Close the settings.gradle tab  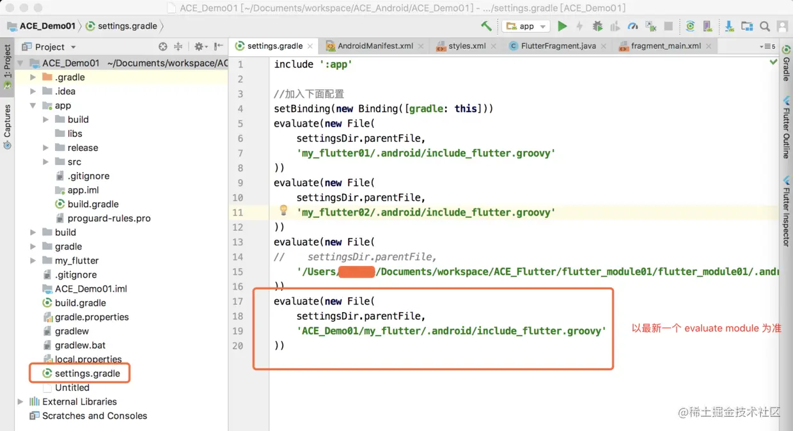pos(310,47)
